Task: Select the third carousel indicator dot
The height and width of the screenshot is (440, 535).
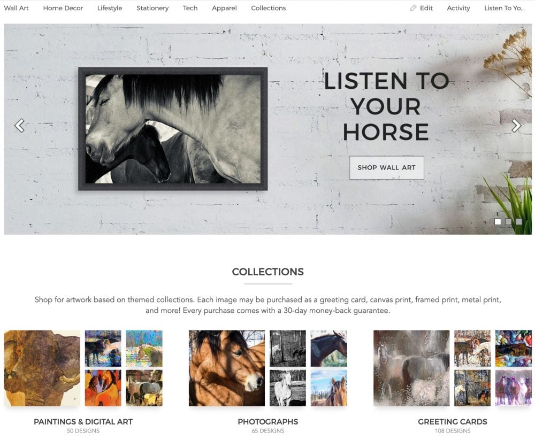Action: tap(518, 222)
